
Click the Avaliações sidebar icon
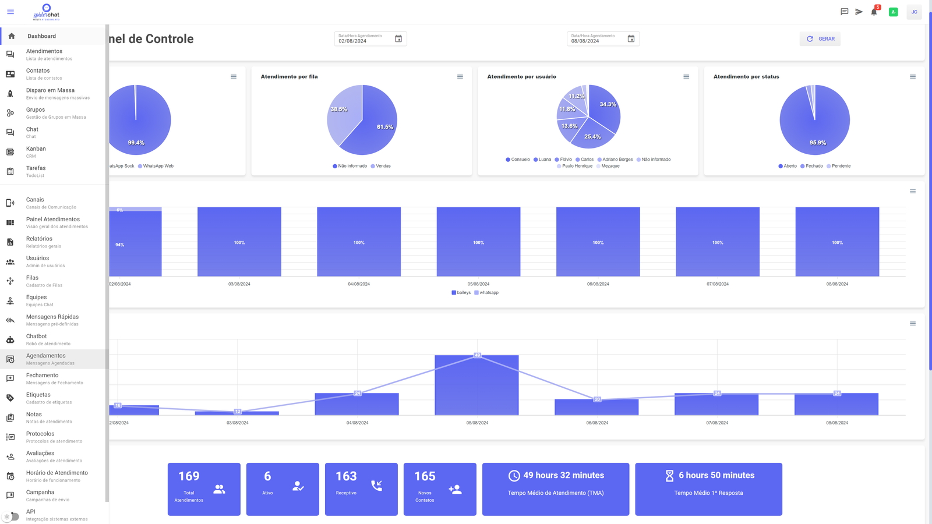tap(10, 456)
